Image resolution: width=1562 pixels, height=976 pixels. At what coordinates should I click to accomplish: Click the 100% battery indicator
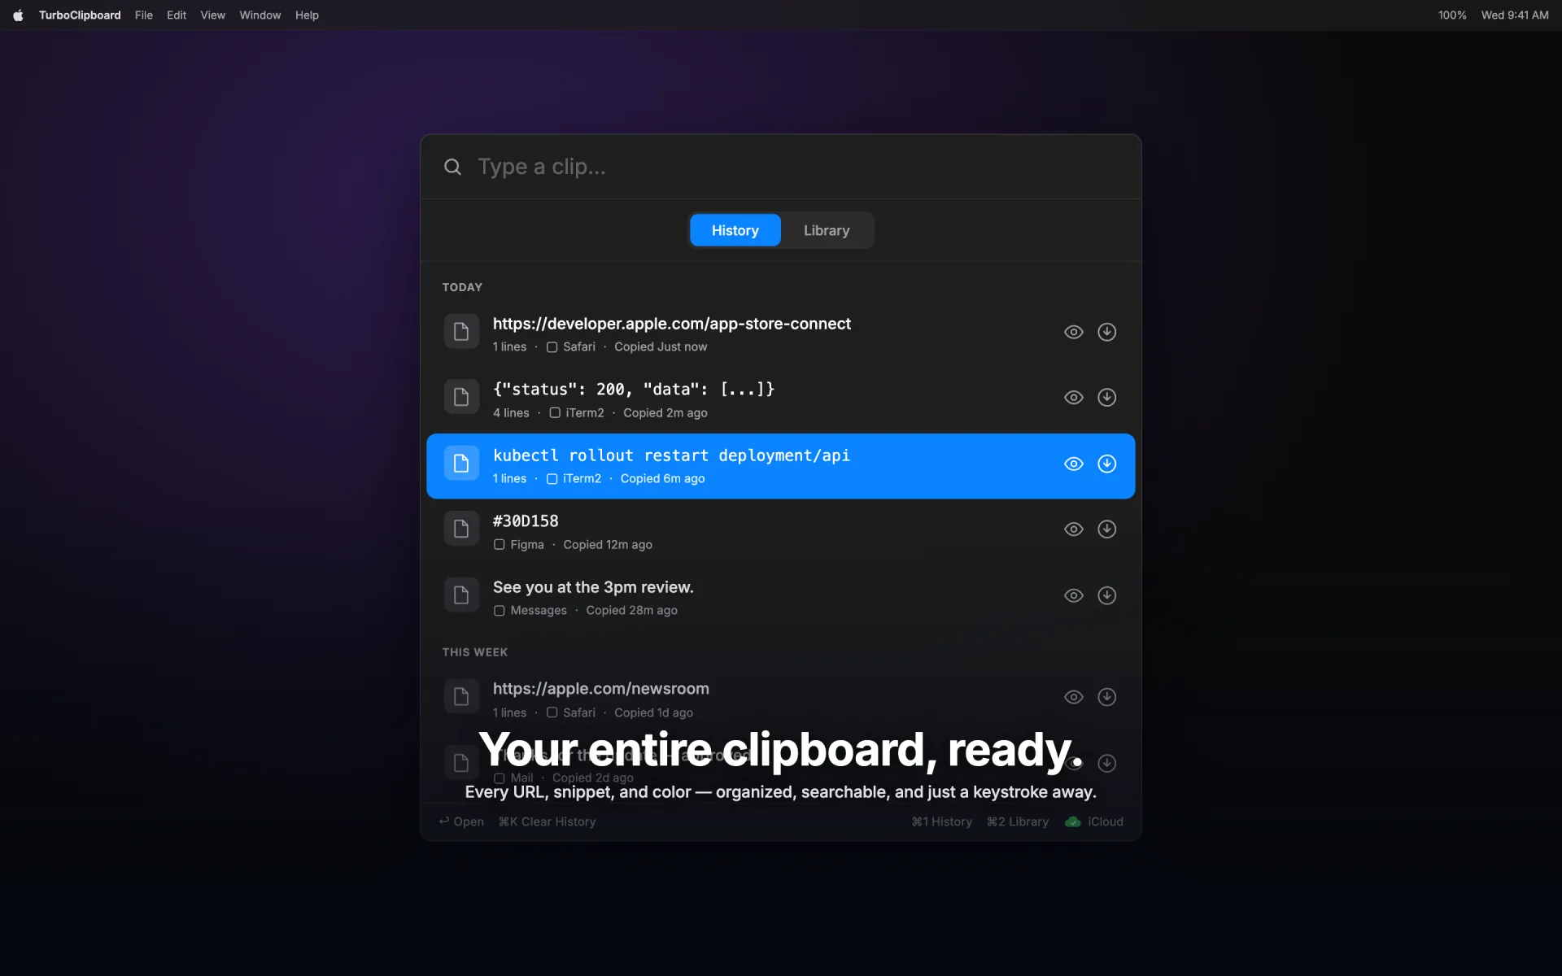1452,15
